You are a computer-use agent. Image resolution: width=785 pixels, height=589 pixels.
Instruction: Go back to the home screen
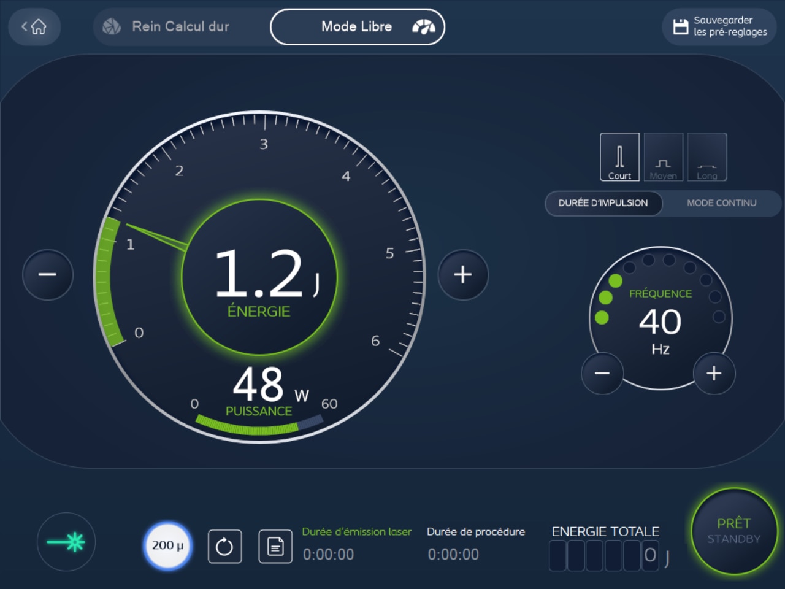(x=34, y=26)
